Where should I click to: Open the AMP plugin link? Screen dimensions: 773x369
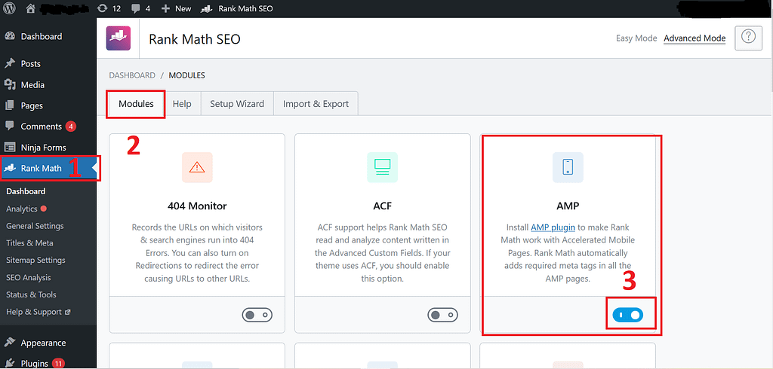(553, 227)
